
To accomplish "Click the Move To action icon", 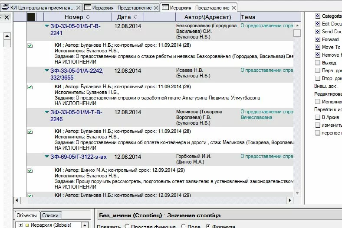I will pyautogui.click(x=318, y=47).
